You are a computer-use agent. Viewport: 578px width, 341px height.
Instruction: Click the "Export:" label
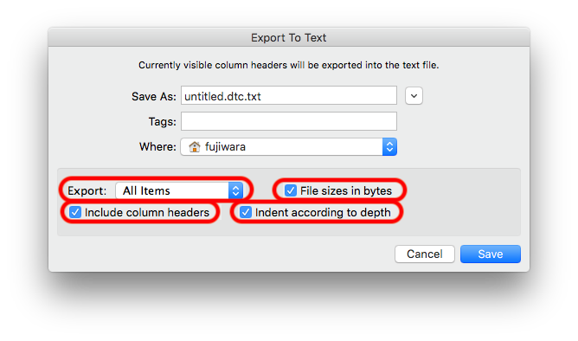(87, 191)
